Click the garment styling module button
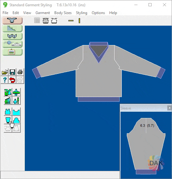The image size is (172, 179). click(x=12, y=20)
